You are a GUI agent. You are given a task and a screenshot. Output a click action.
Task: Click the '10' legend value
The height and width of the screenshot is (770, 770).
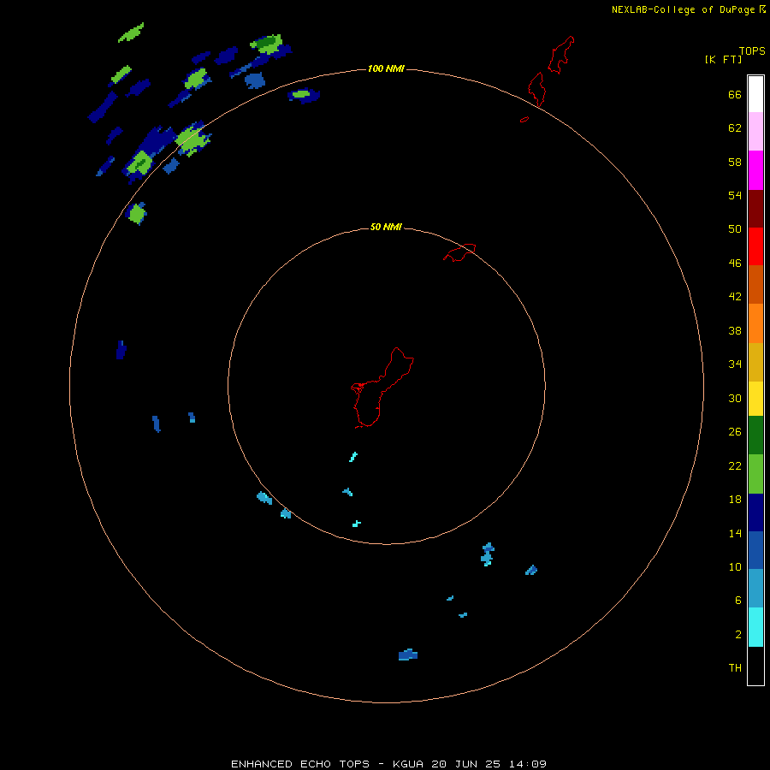pyautogui.click(x=735, y=566)
